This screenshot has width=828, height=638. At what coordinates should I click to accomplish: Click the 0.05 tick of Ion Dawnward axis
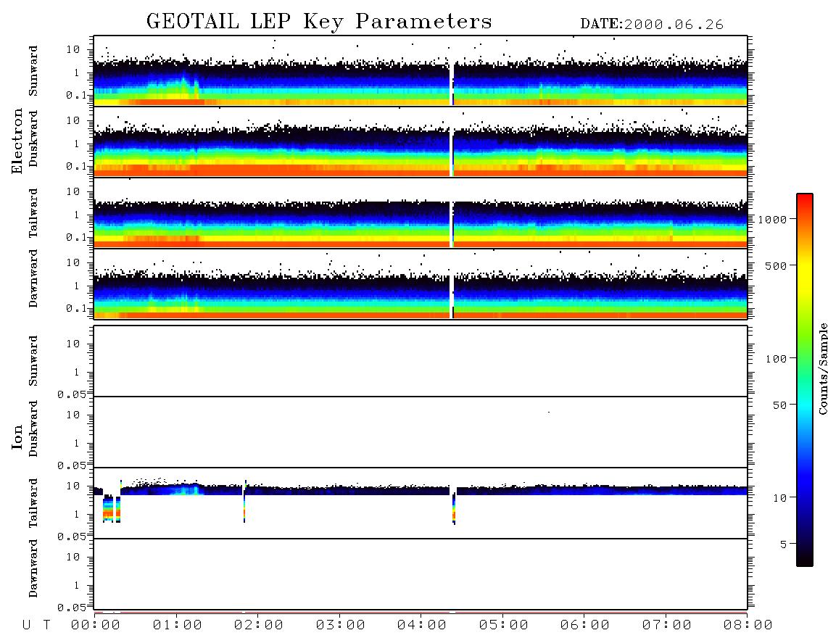[71, 608]
